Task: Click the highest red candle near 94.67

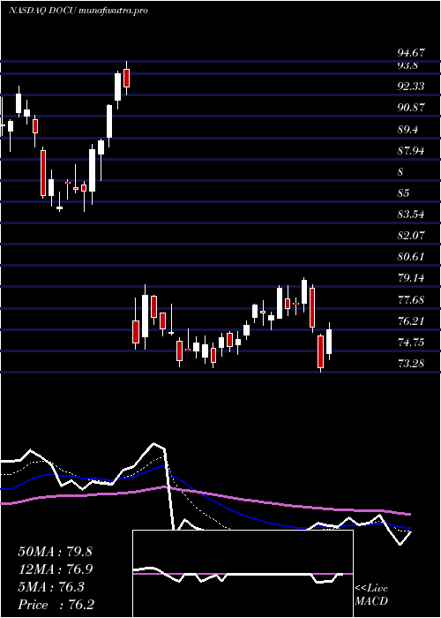Action: [126, 78]
